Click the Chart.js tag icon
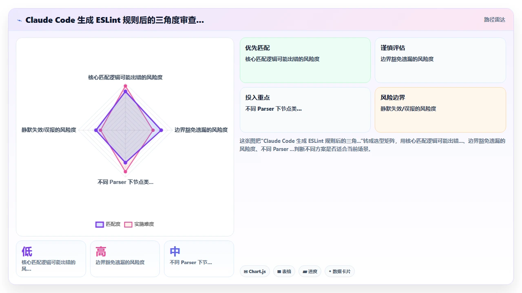This screenshot has height=293, width=522. (246, 271)
